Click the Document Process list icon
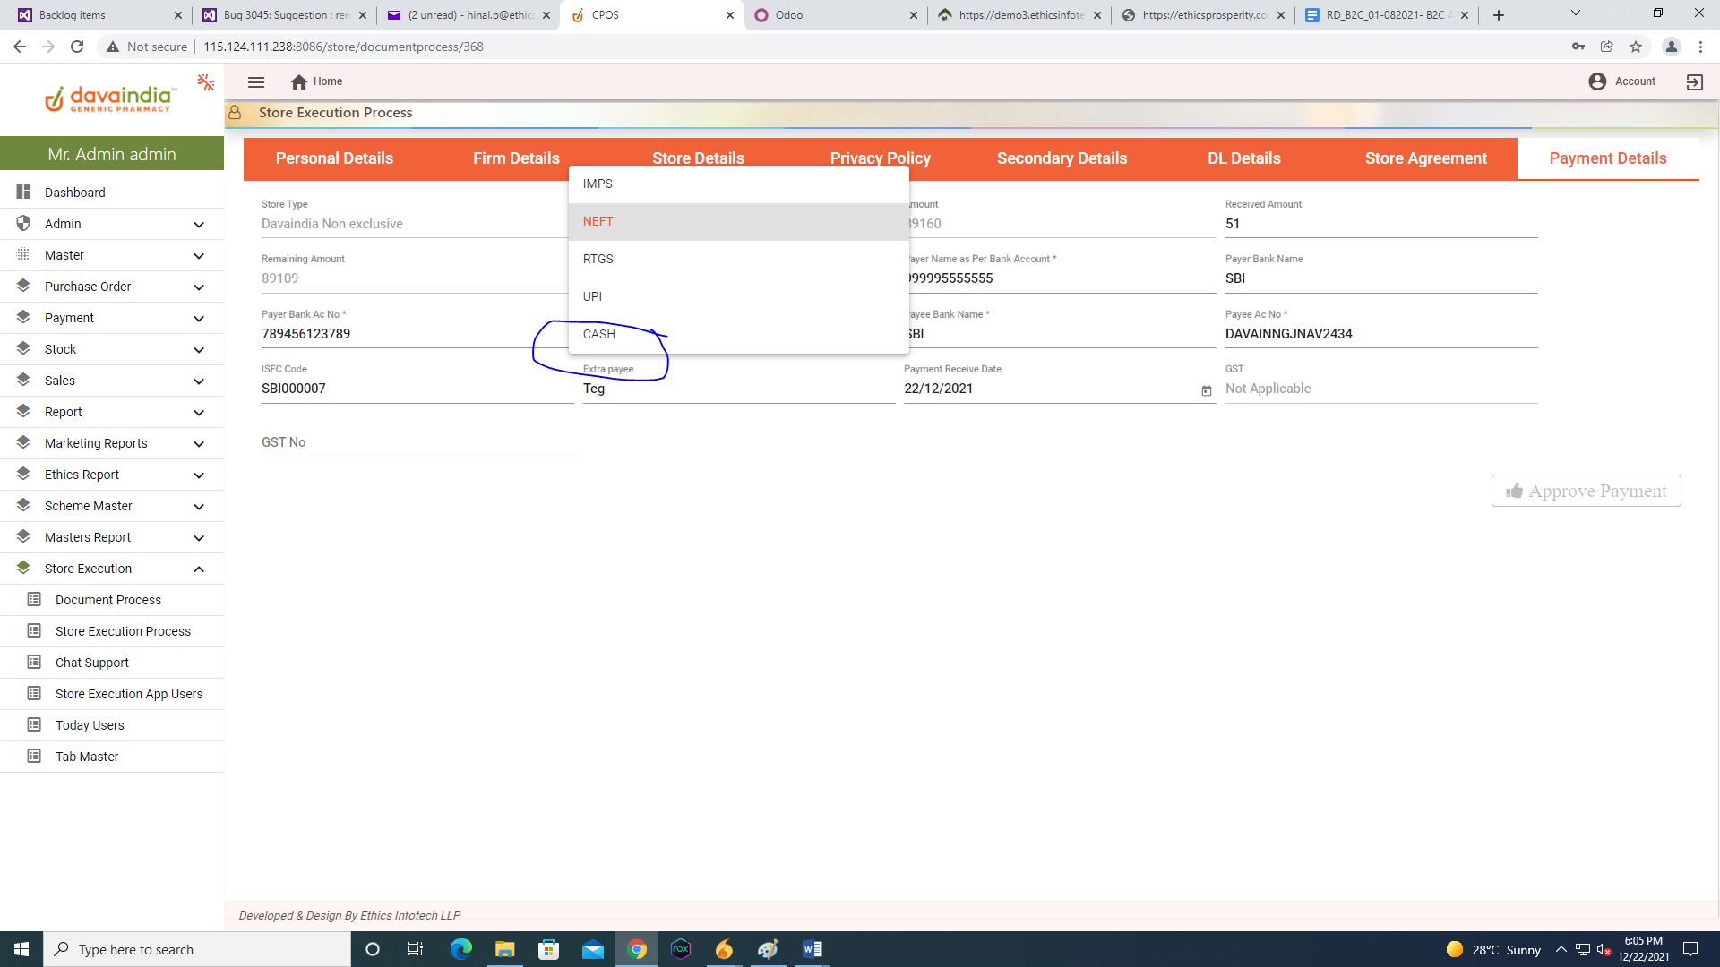The image size is (1720, 967). [34, 599]
